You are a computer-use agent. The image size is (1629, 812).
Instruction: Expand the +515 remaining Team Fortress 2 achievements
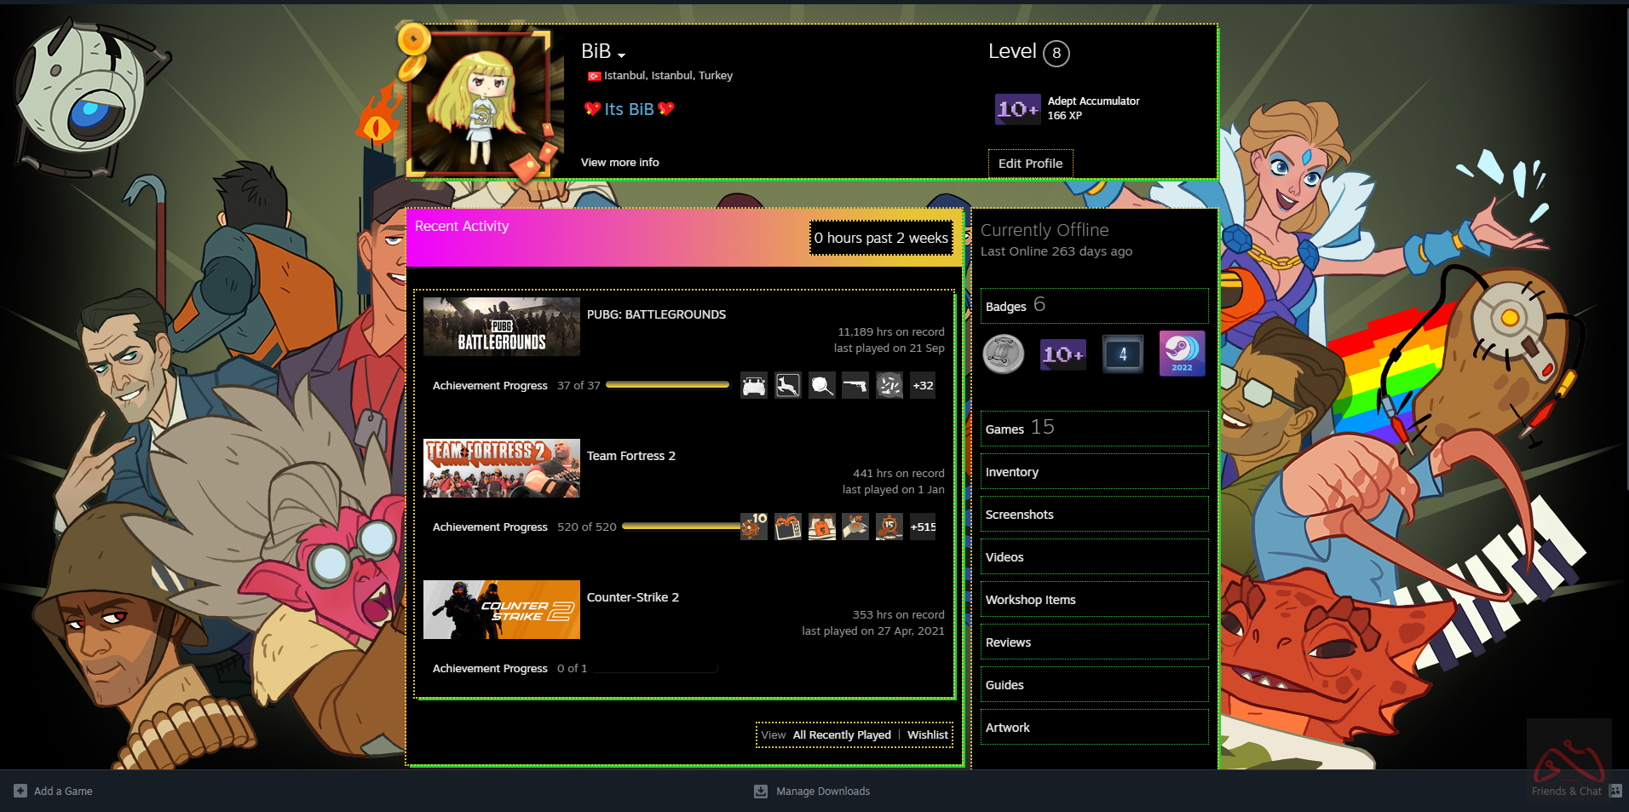[x=923, y=527]
